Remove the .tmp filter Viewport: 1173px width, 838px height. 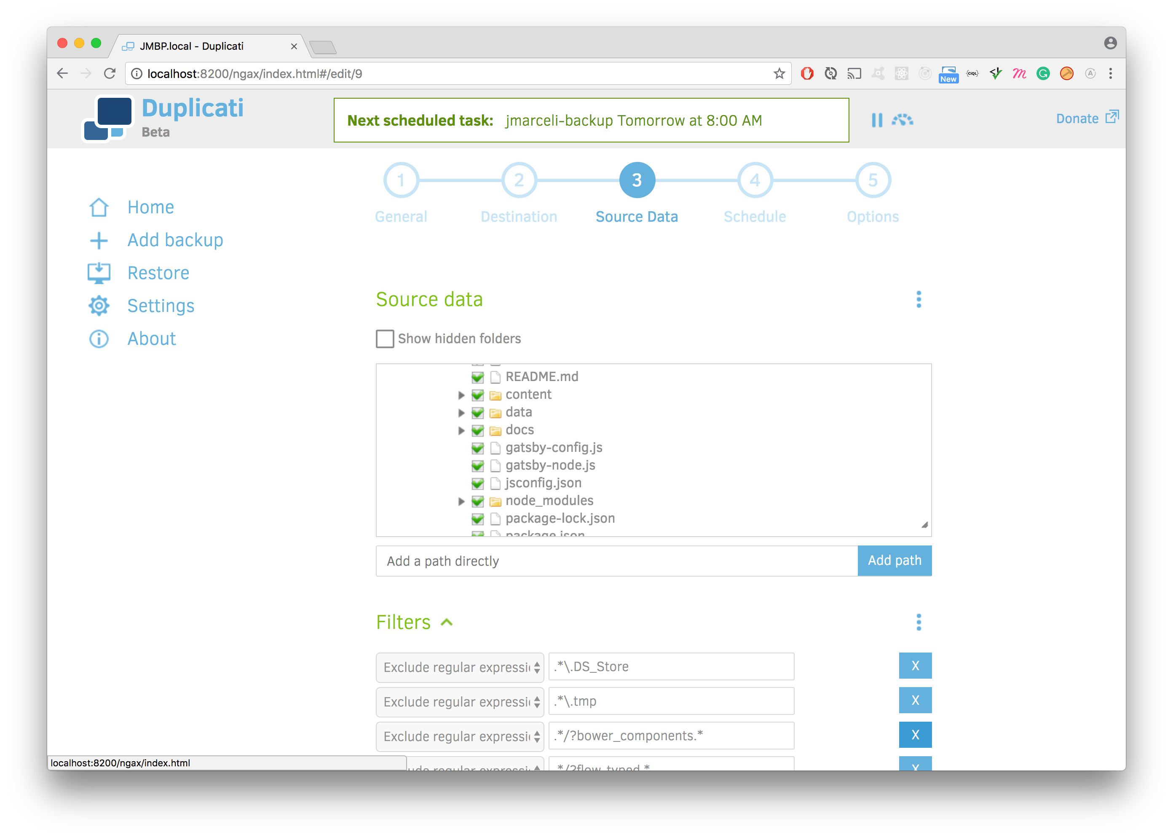[915, 700]
